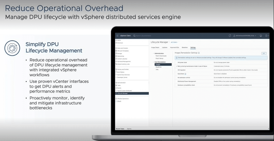274x141 pixels.
Task: Switch to the Image Depot tab
Action: 155,48
